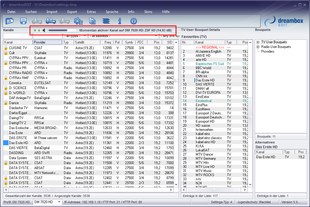This screenshot has height=207, width=310.
Task: Open the 'any dvb system' filter dropdown
Action: (170, 36)
